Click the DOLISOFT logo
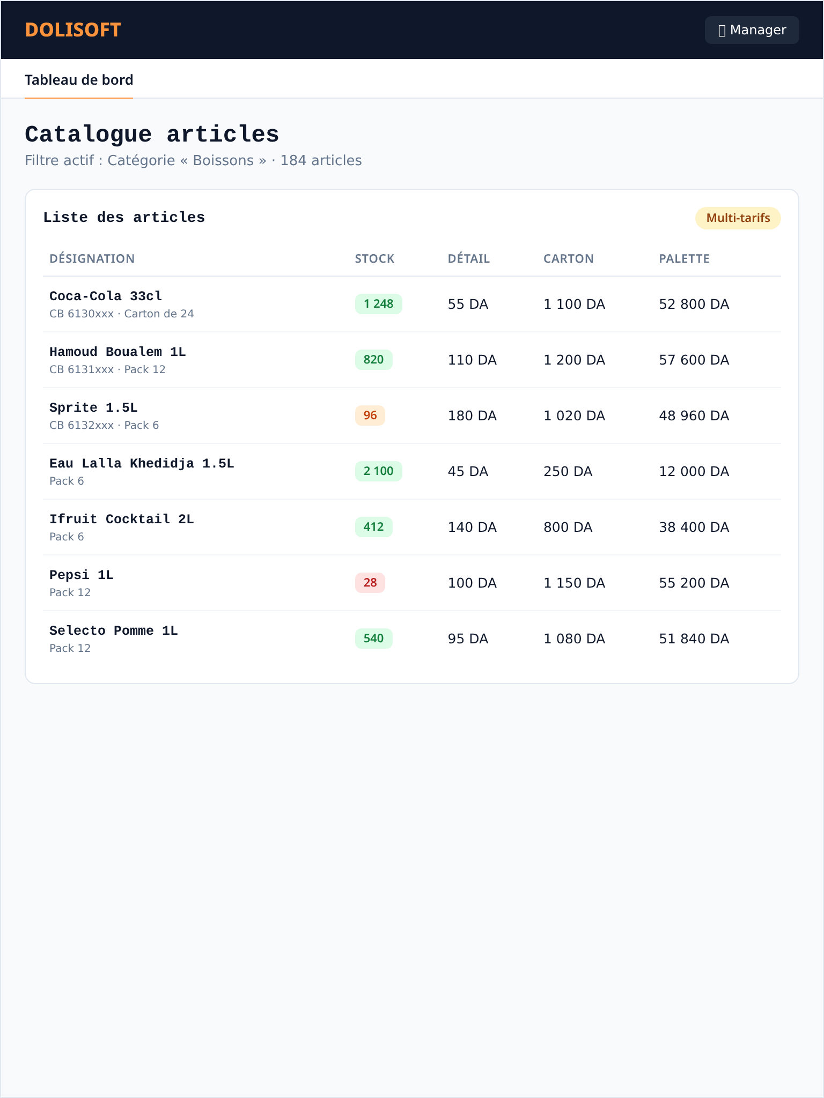 click(x=73, y=30)
